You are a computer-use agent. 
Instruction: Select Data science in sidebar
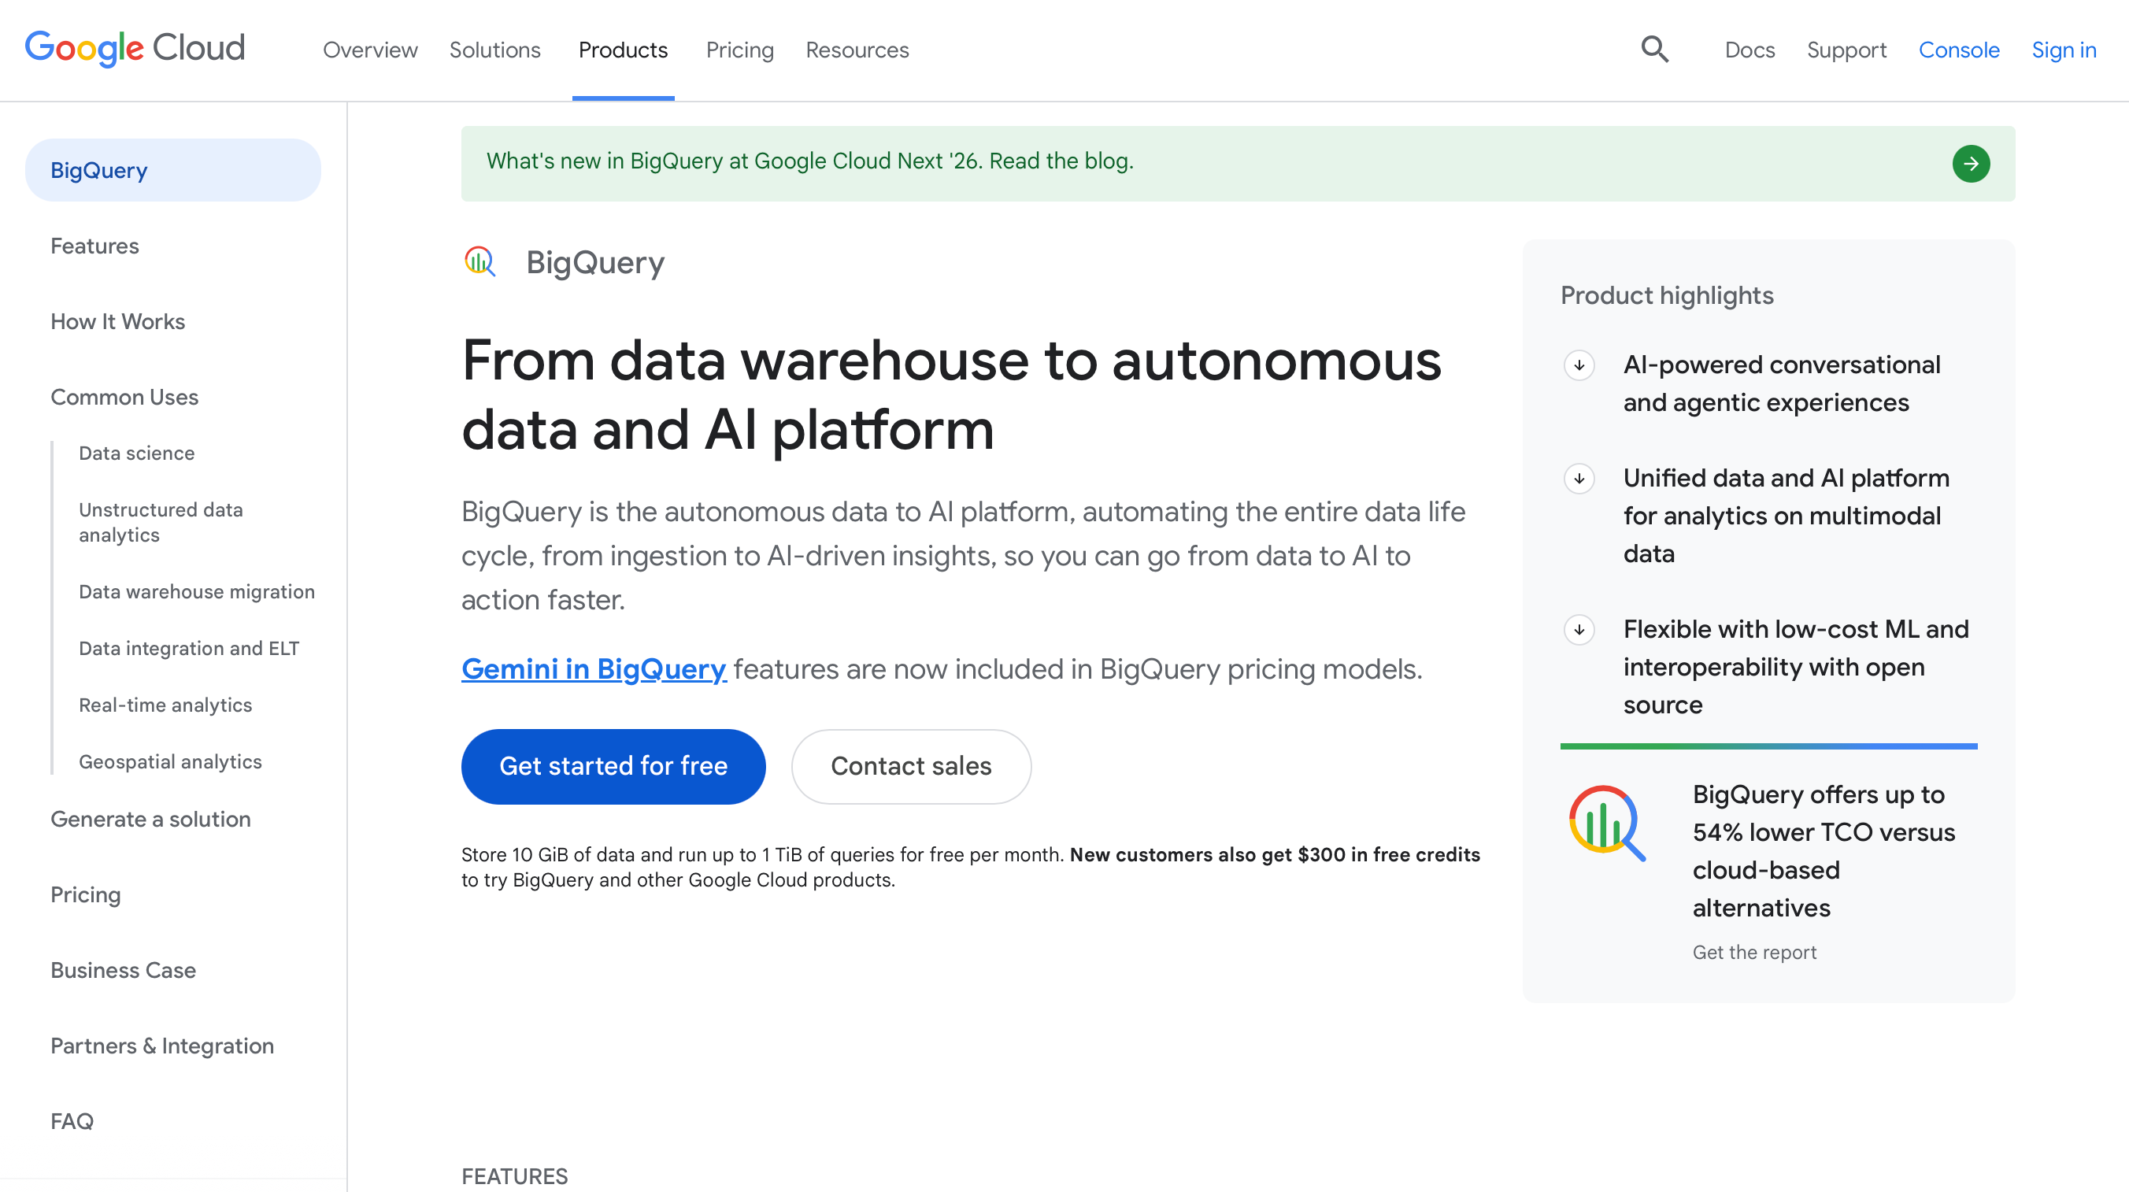(136, 453)
